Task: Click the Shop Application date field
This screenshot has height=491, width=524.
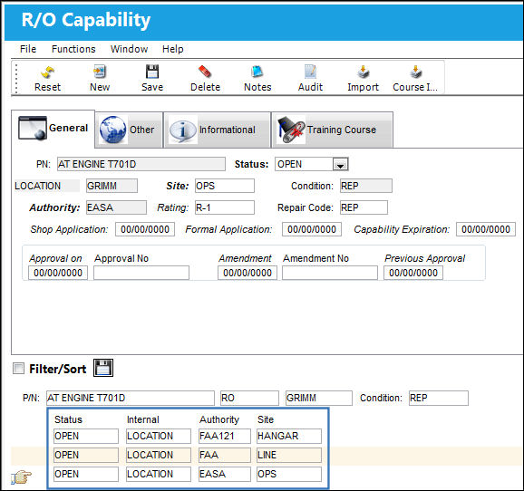Action: pos(145,229)
